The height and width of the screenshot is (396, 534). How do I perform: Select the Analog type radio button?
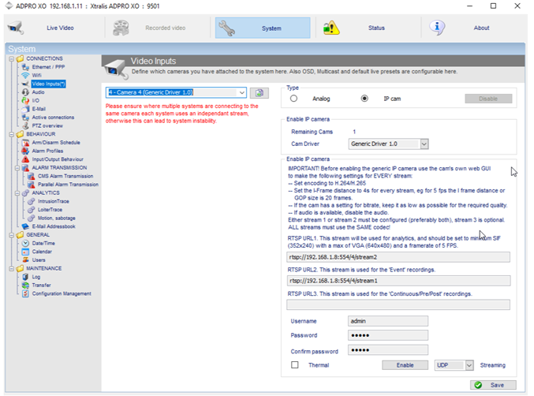pyautogui.click(x=293, y=99)
